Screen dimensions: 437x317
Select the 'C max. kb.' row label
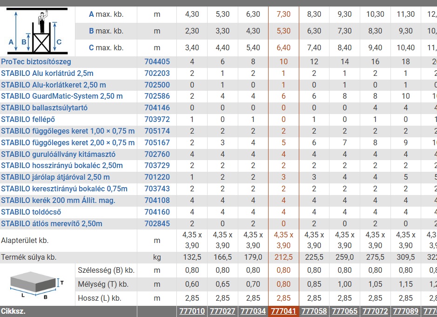coord(106,47)
